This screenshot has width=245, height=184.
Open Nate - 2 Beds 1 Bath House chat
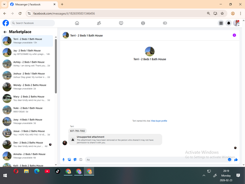[x=27, y=110]
